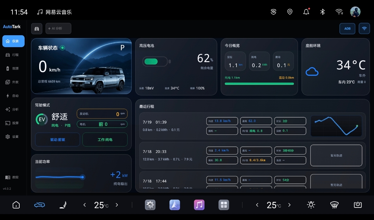Click the 工作:纯电 button
Image resolution: width=374 pixels, height=220 pixels.
(x=105, y=139)
